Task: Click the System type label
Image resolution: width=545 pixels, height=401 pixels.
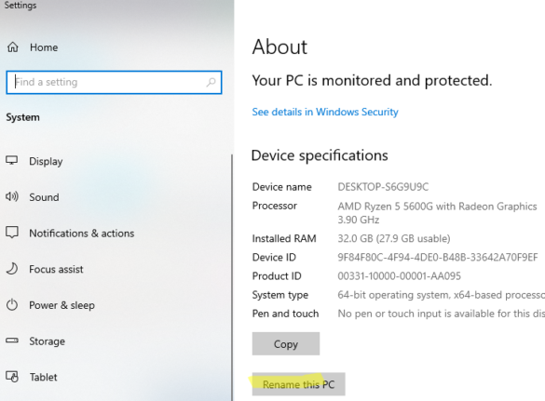Action: point(280,295)
